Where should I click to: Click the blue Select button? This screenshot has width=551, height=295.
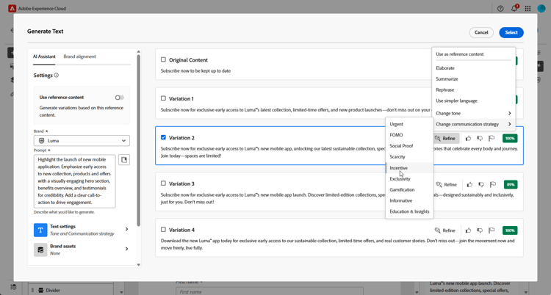click(x=511, y=32)
